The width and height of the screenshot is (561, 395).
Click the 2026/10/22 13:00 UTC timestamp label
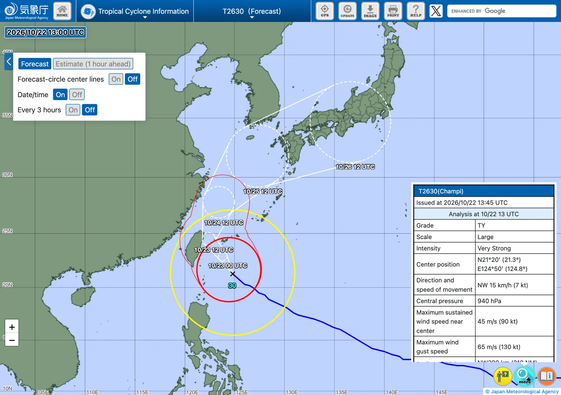click(45, 32)
